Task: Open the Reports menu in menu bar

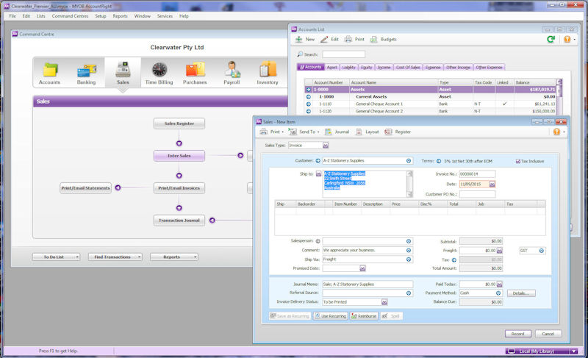Action: [x=120, y=15]
